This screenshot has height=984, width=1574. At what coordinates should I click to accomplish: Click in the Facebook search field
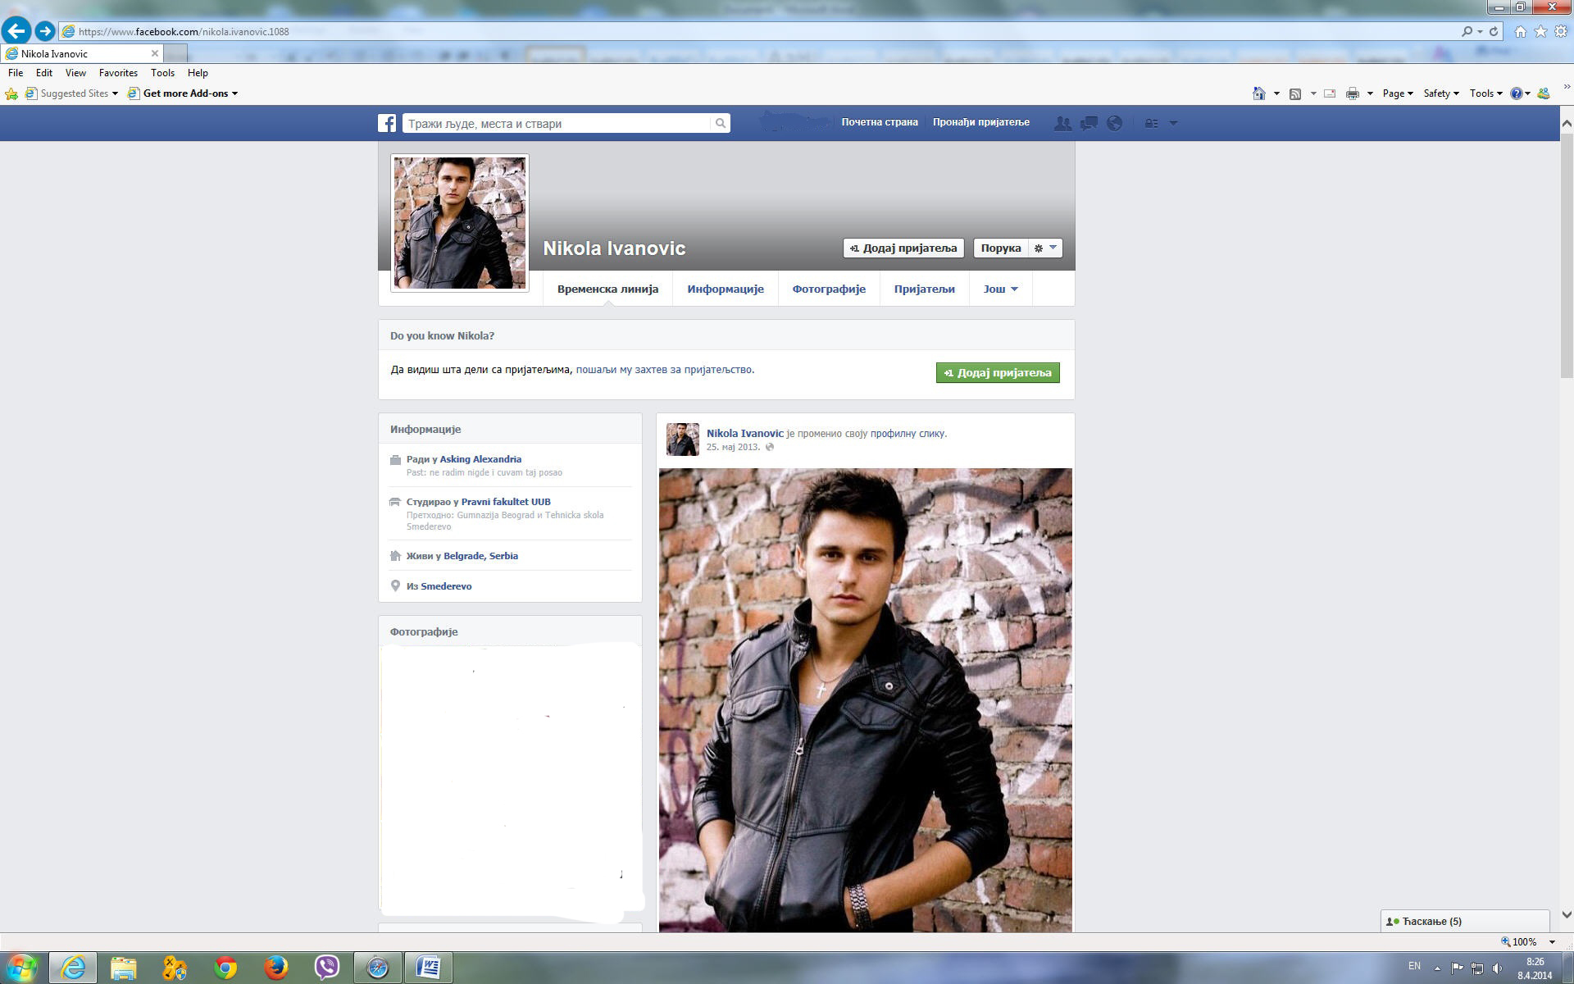coord(557,123)
